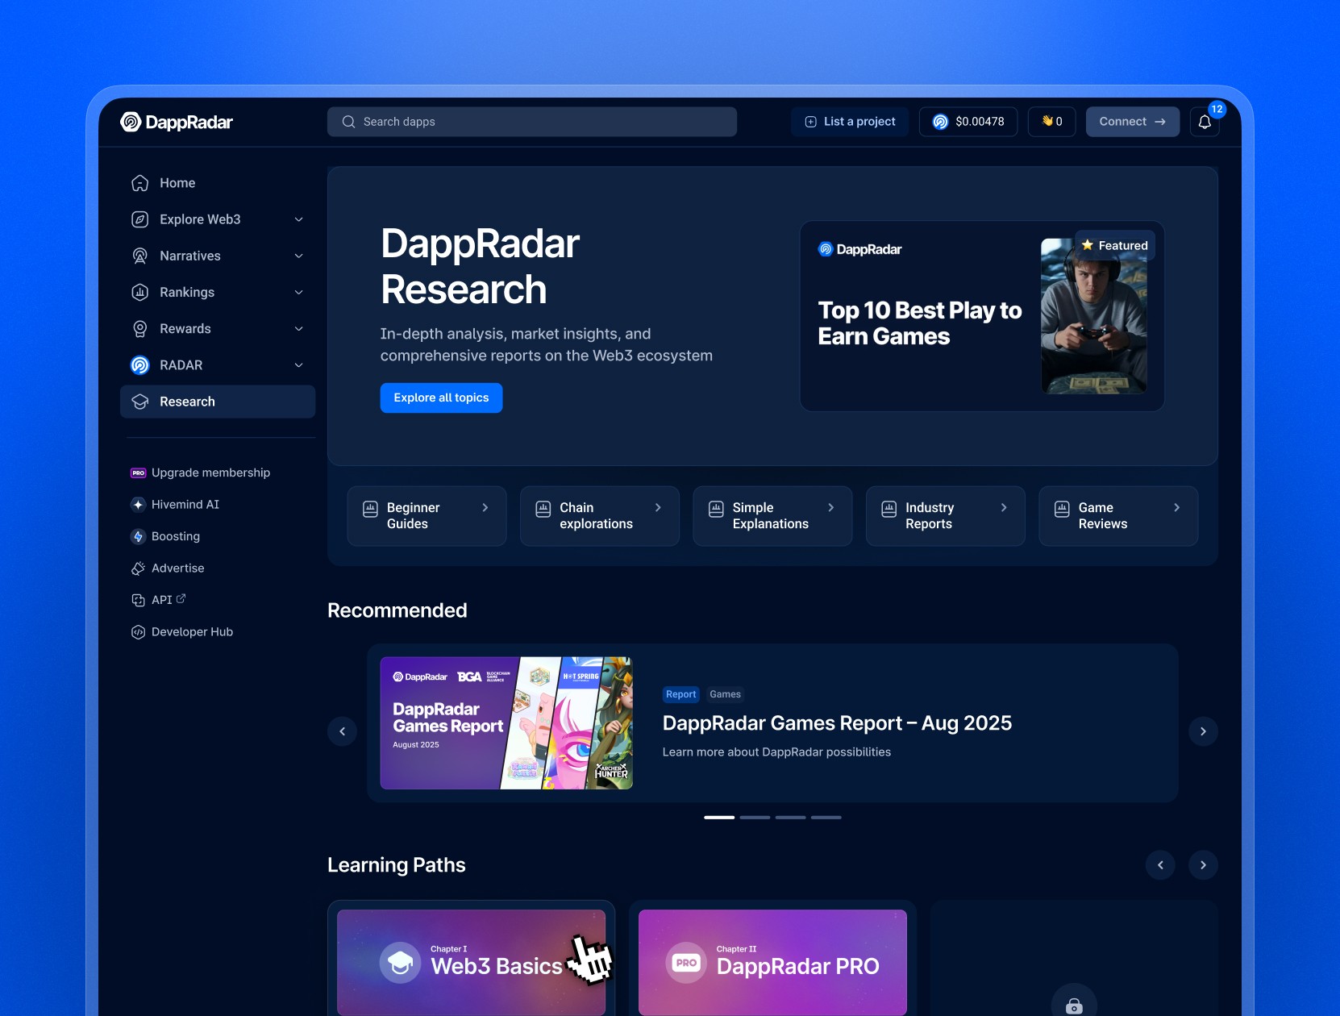Screen dimensions: 1340x1016
Task: Click the search magnifier icon
Action: 348,122
